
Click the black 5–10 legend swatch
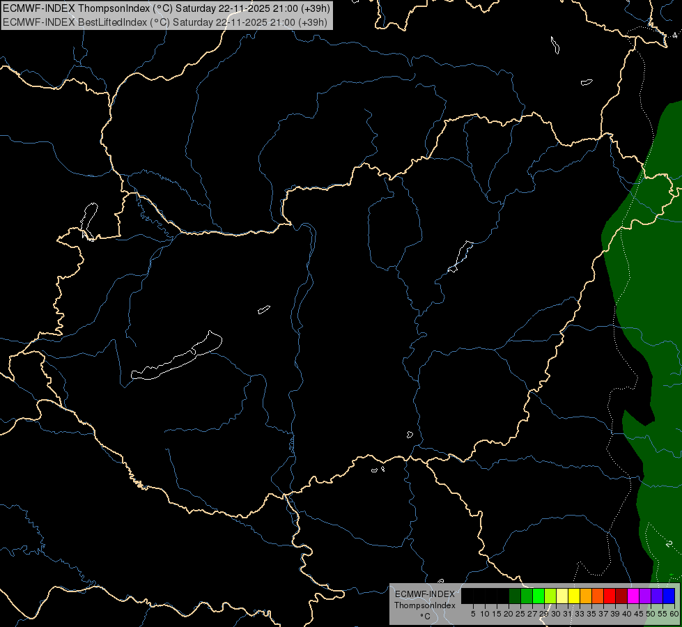pos(479,596)
